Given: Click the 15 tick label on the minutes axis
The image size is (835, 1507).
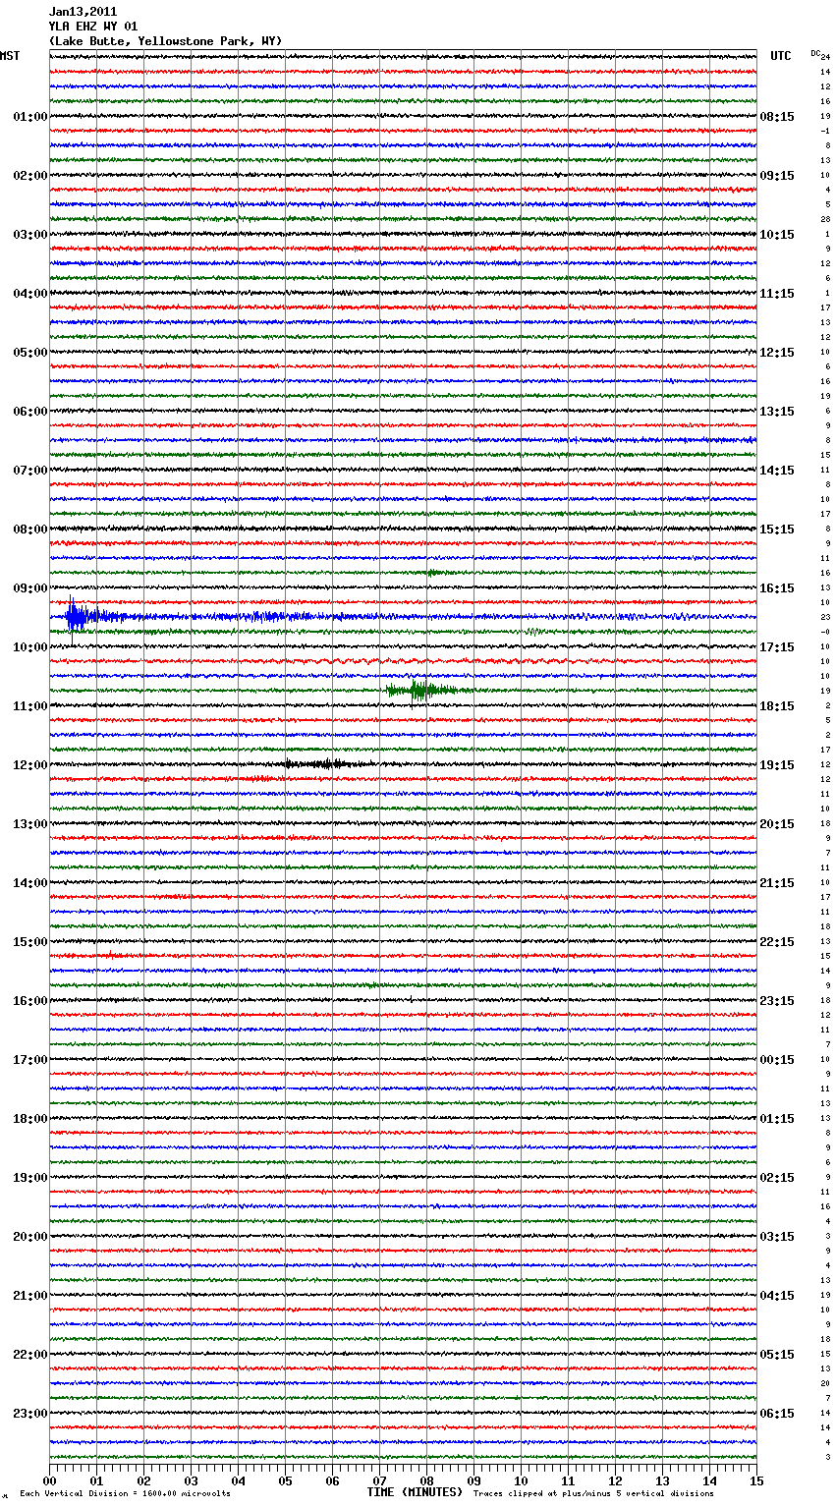Looking at the screenshot, I should click(x=756, y=1480).
